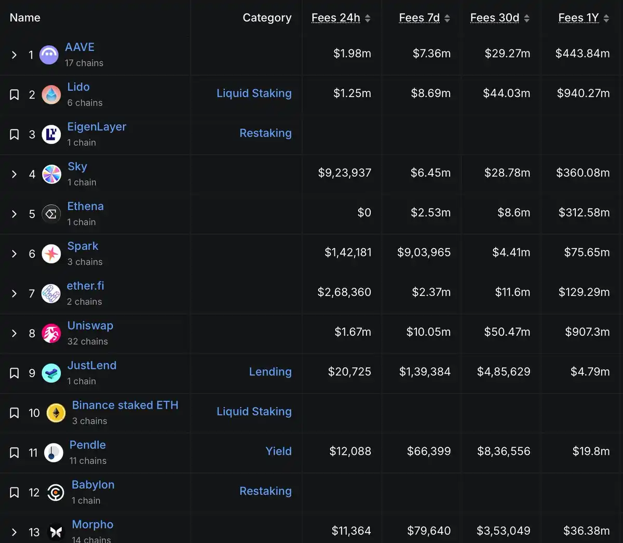Viewport: 623px width, 543px height.
Task: Open the Yield category for Pendle
Action: point(278,451)
